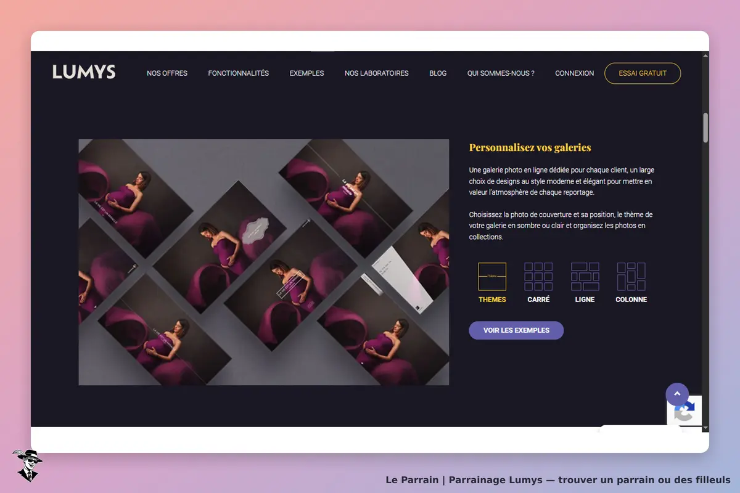Click the VOIR LES EXEMPLES button
This screenshot has height=493, width=740.
click(x=516, y=330)
